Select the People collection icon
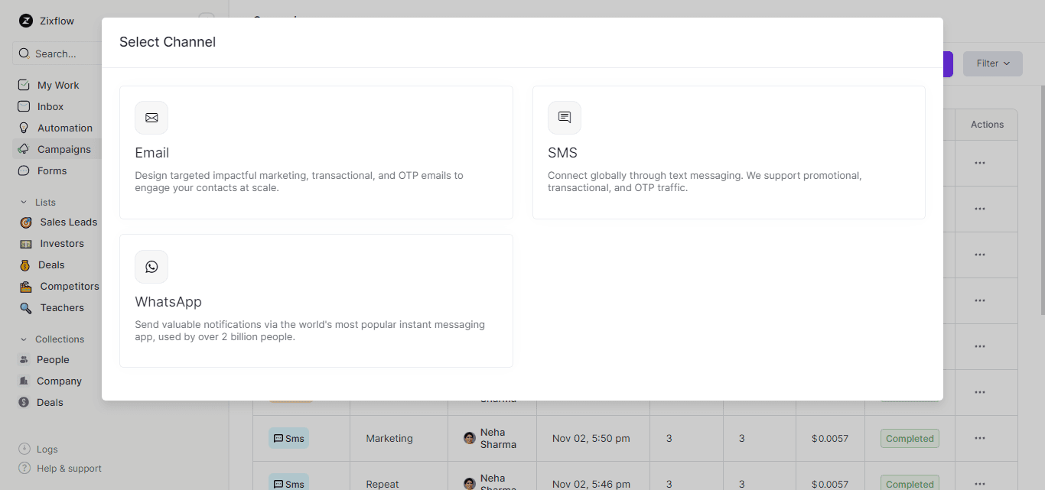 [25, 359]
